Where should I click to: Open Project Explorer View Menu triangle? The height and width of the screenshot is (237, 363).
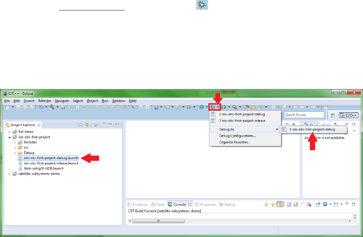[x=104, y=124]
